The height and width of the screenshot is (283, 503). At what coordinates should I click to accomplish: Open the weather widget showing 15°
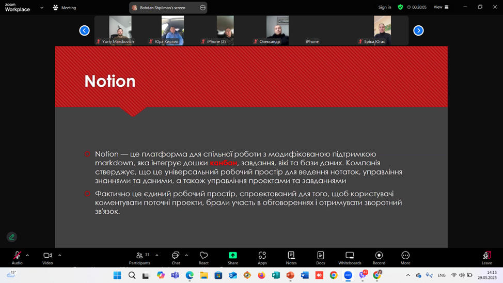click(x=11, y=274)
